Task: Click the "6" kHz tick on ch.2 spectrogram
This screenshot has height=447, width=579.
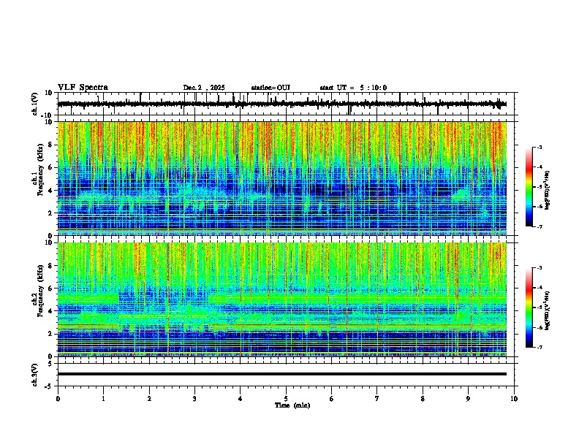Action: 50,289
